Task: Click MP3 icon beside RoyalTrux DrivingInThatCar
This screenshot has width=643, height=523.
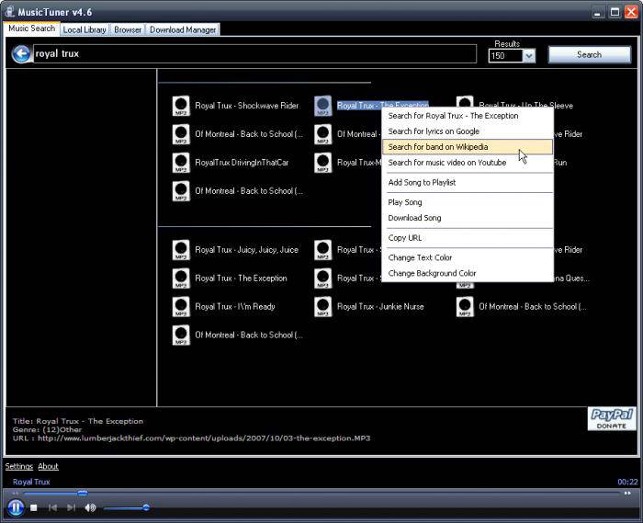Action: pos(181,163)
